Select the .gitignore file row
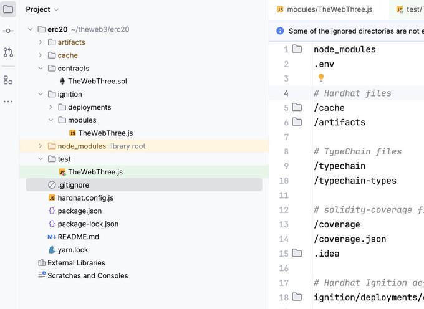Viewport: 424px width, 309px height. (144, 185)
